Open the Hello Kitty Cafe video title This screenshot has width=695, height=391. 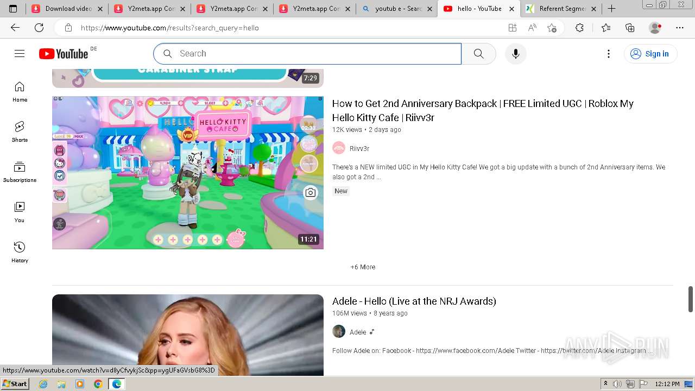[483, 110]
